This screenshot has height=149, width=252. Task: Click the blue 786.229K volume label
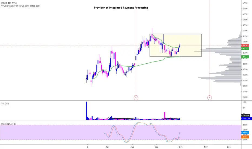tap(246, 118)
